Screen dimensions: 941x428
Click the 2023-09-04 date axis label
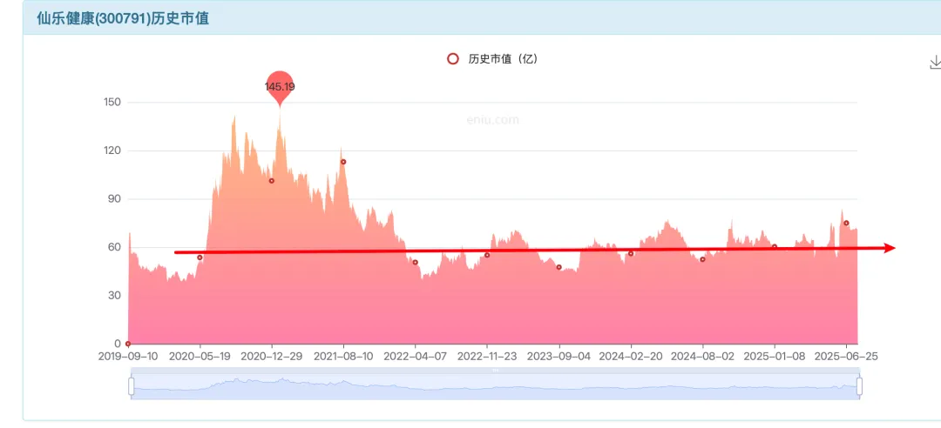pos(559,356)
